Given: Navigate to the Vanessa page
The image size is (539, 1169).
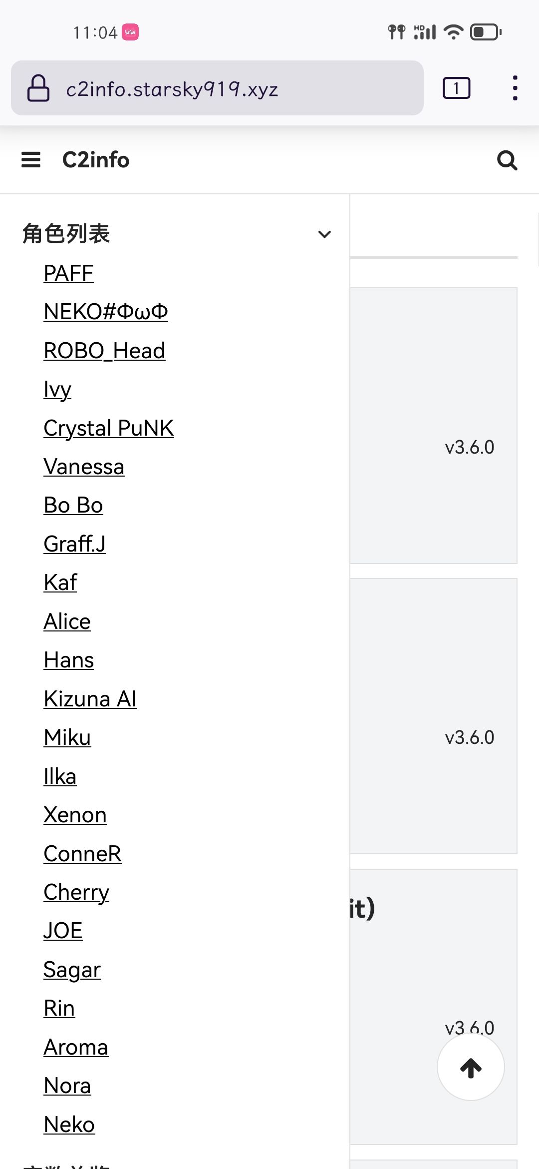Looking at the screenshot, I should (x=84, y=467).
